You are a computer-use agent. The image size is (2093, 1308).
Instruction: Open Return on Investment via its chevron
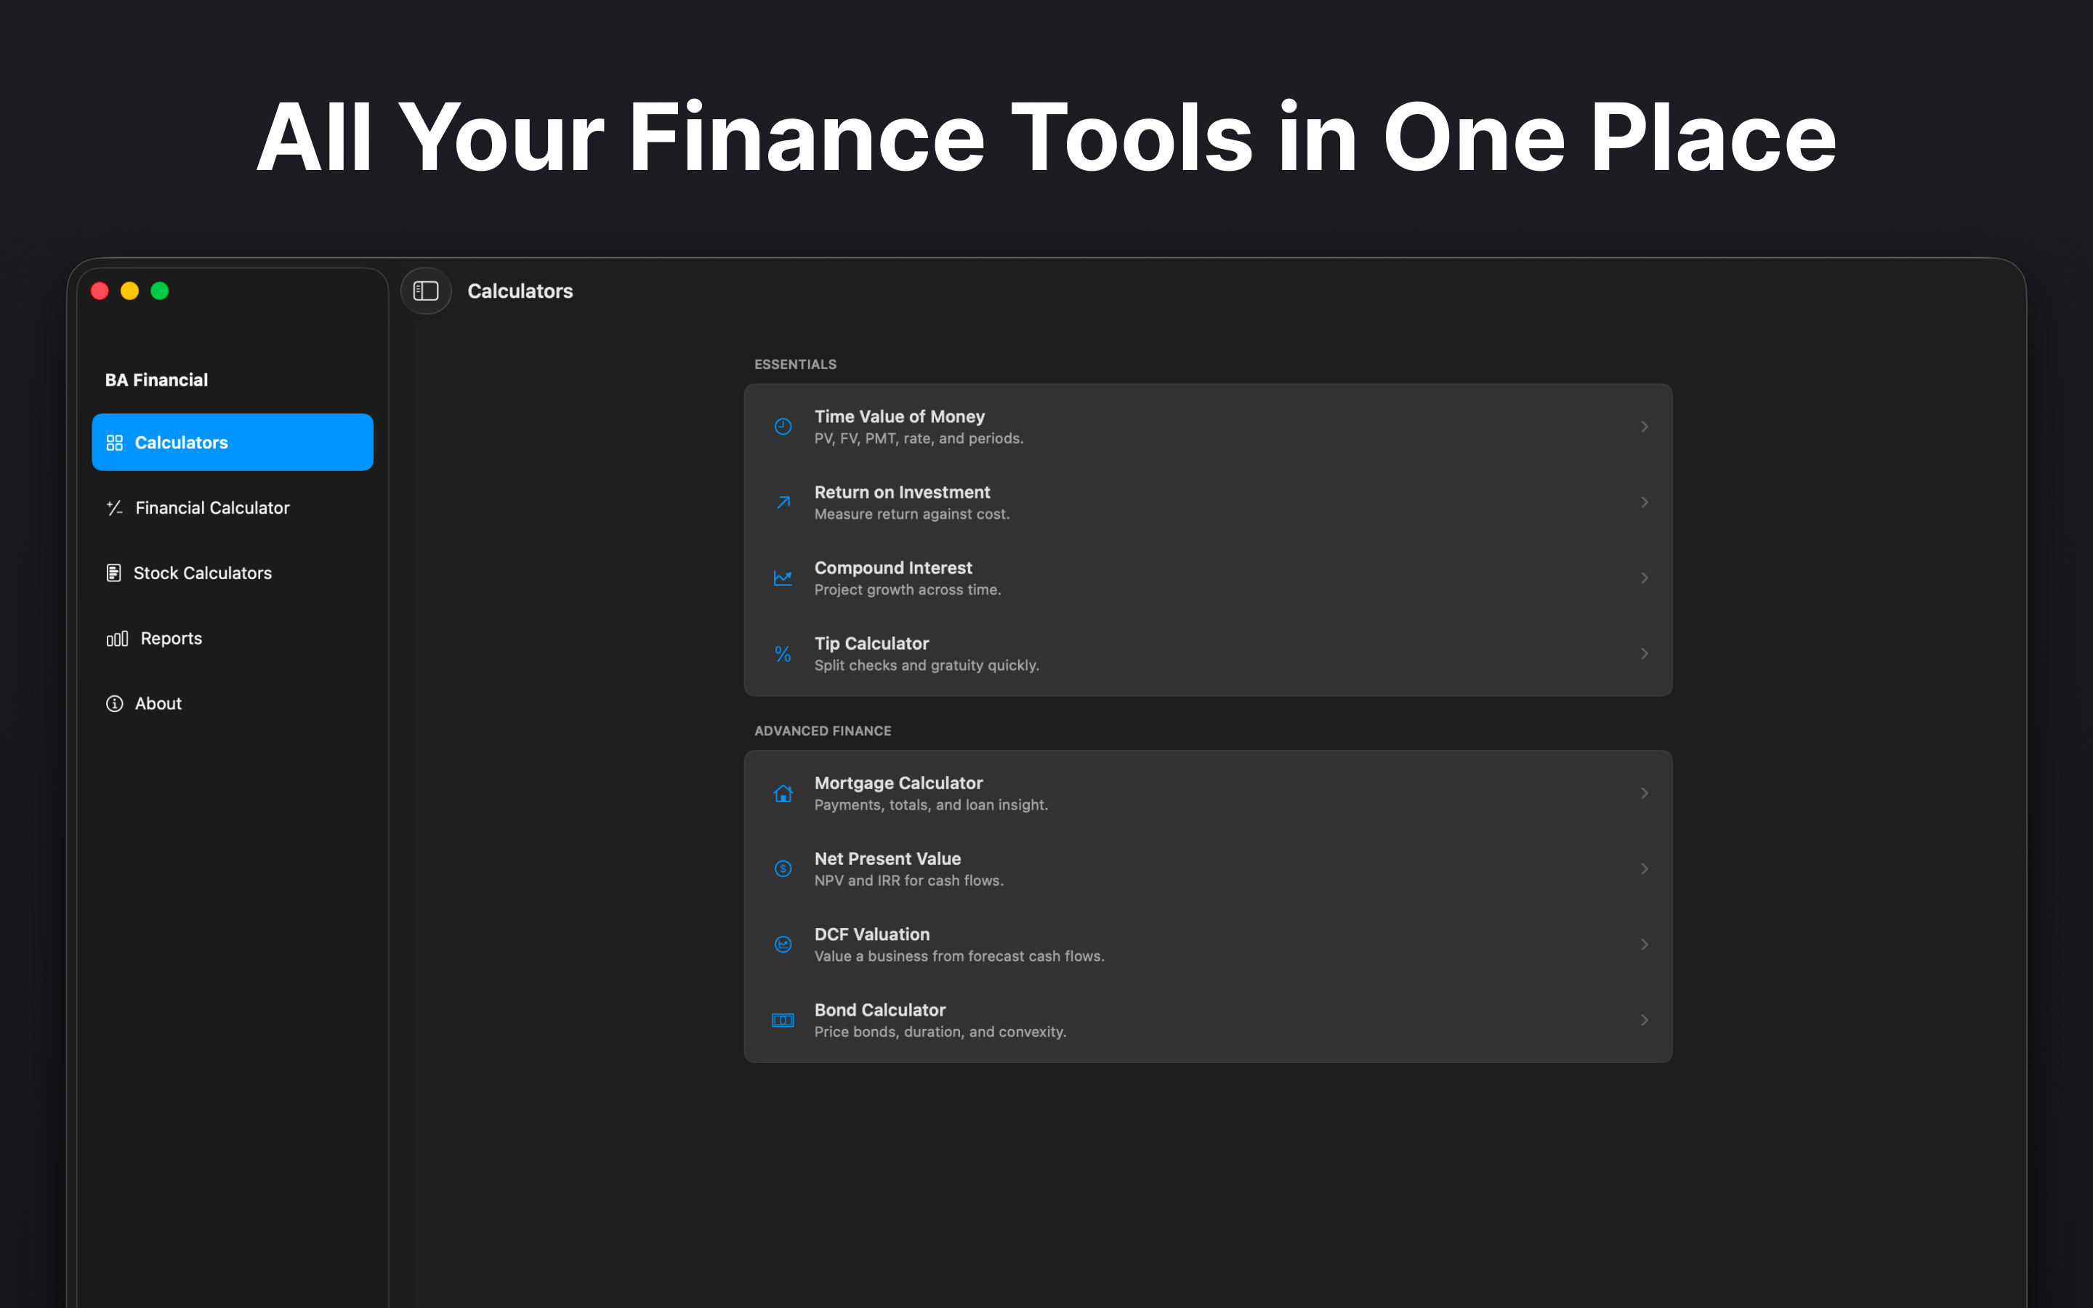click(x=1644, y=503)
